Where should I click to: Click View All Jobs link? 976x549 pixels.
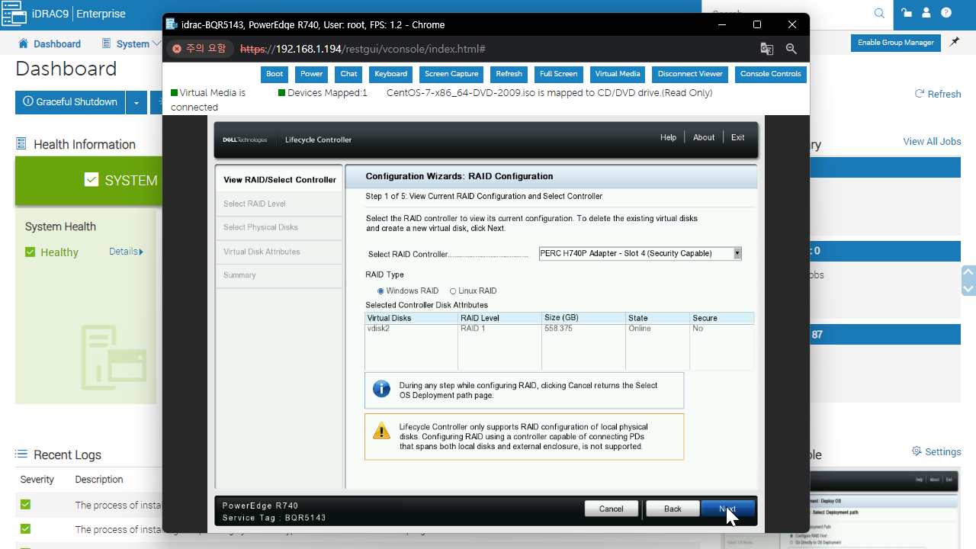tap(932, 141)
